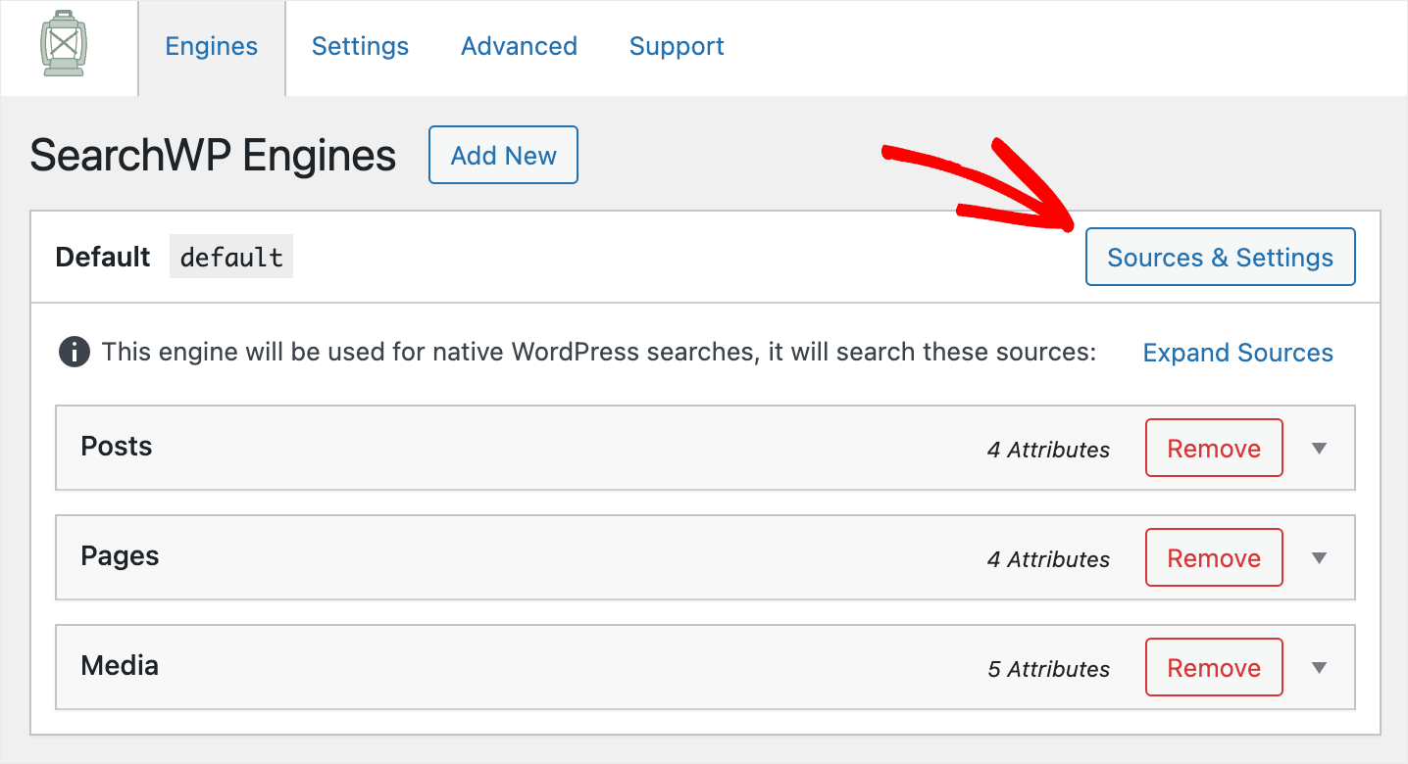Open the Support tab
Image resolution: width=1408 pixels, height=764 pixels.
coord(677,47)
